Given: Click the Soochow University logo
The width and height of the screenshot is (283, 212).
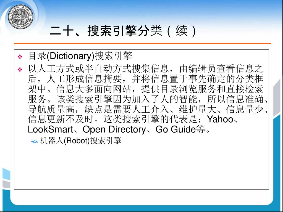Looking at the screenshot, I should coord(20,17).
